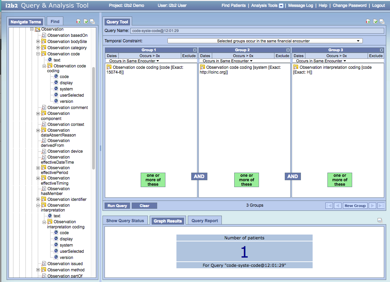Click folder icon of interpretation code item in Group 3
The height and width of the screenshot is (282, 390).
point(296,67)
